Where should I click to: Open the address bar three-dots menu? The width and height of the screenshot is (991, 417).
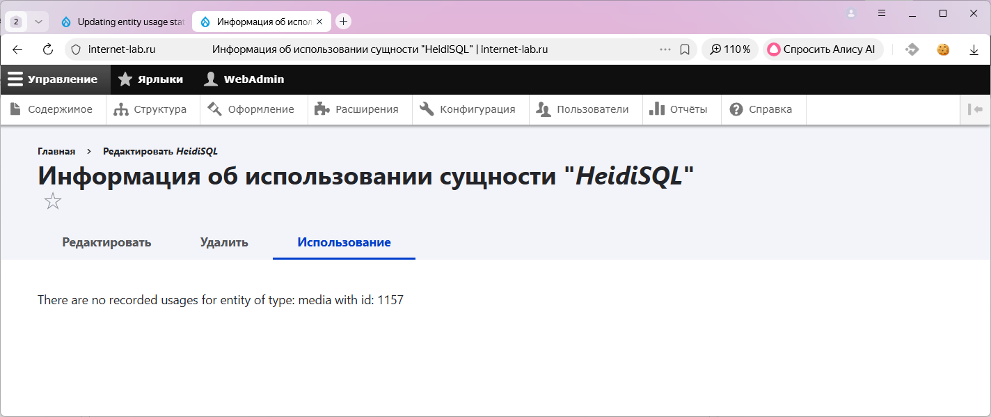665,49
